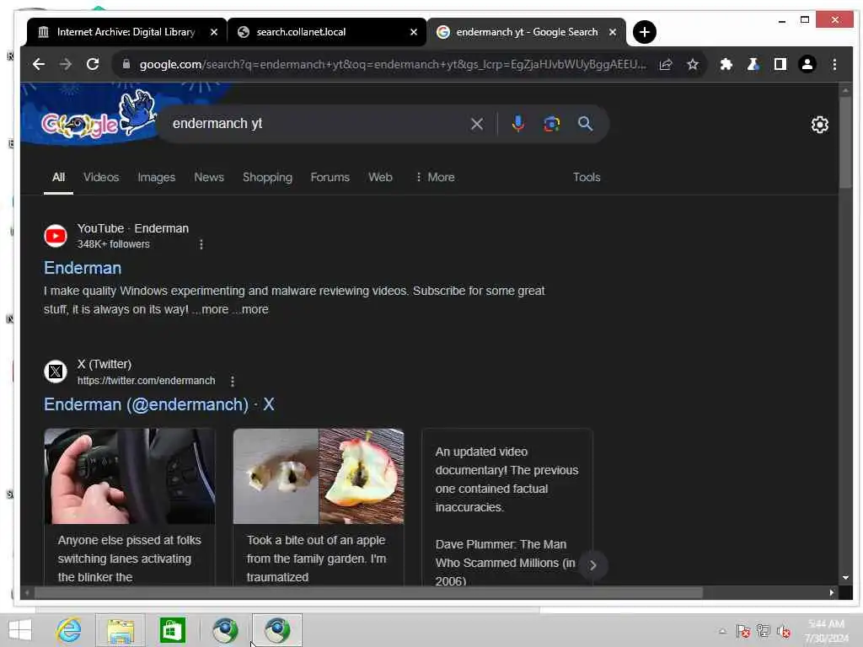Go back to previous page in browser
This screenshot has width=863, height=647.
click(39, 64)
